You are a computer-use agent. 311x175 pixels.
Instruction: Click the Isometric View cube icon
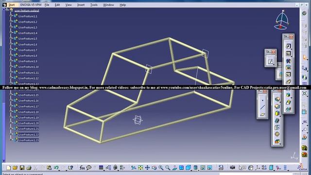click(188, 168)
